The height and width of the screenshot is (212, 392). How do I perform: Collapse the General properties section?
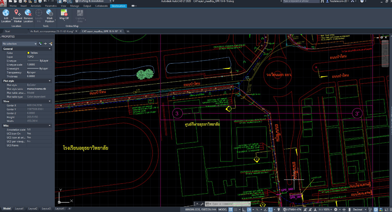point(50,49)
